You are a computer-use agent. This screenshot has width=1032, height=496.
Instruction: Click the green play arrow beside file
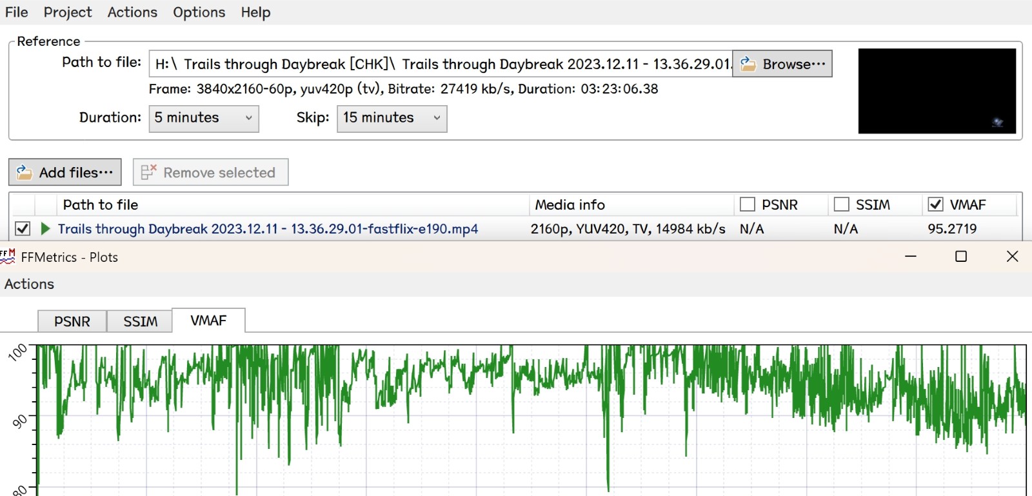click(45, 229)
